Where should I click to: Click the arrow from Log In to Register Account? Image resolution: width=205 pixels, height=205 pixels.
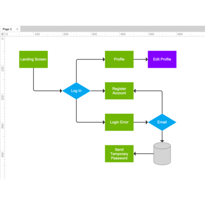[98, 91]
